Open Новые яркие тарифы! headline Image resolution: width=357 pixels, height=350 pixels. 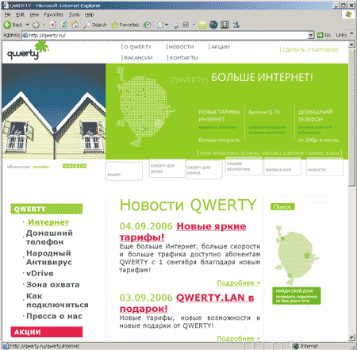point(182,232)
